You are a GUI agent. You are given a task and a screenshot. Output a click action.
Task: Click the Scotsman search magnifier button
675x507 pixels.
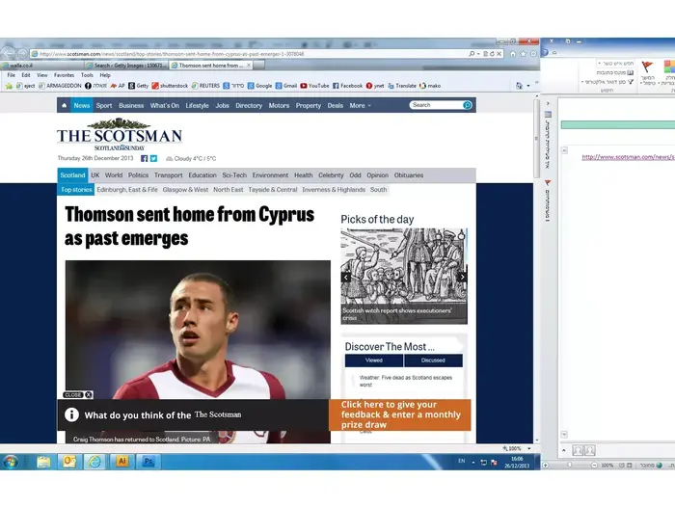point(467,105)
